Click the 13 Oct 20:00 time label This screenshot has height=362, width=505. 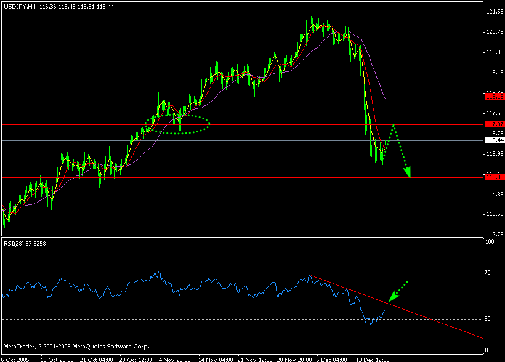pos(57,360)
